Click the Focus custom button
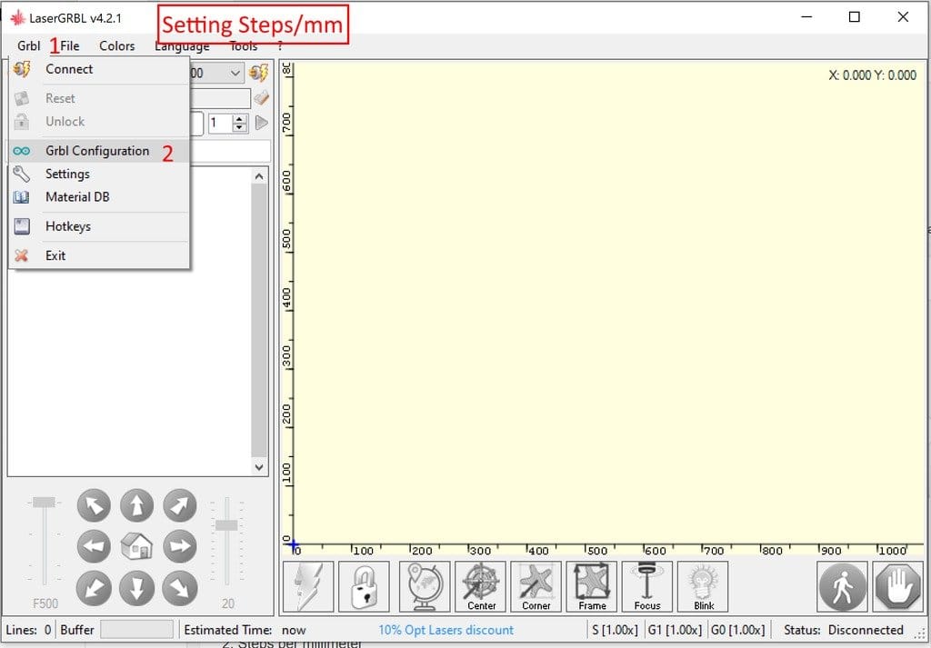 click(x=647, y=586)
